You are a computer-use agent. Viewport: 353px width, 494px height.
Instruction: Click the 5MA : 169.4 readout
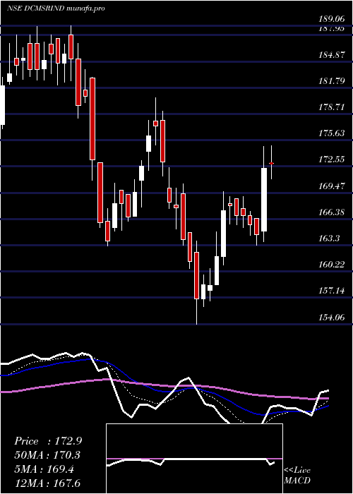tap(44, 469)
